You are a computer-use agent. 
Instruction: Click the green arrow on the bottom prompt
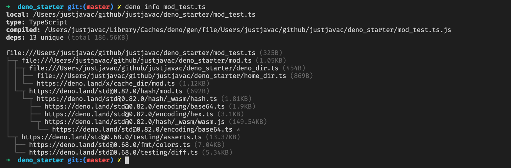[9, 160]
